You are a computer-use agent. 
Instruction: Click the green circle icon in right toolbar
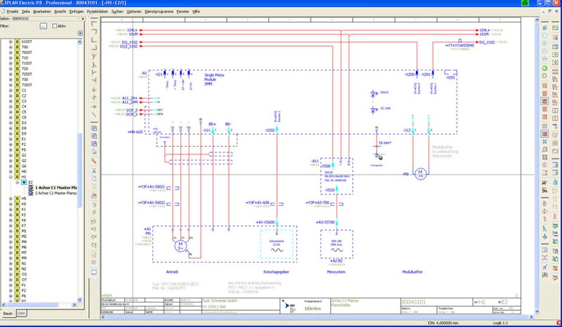[544, 58]
